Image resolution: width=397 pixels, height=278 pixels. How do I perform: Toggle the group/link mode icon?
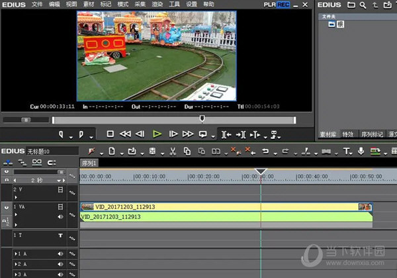pyautogui.click(x=37, y=162)
